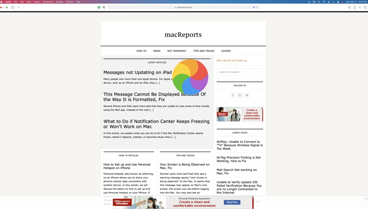Screen dimensions: 368x209
Task: Click the Search this website field
Action: pyautogui.click(x=240, y=72)
